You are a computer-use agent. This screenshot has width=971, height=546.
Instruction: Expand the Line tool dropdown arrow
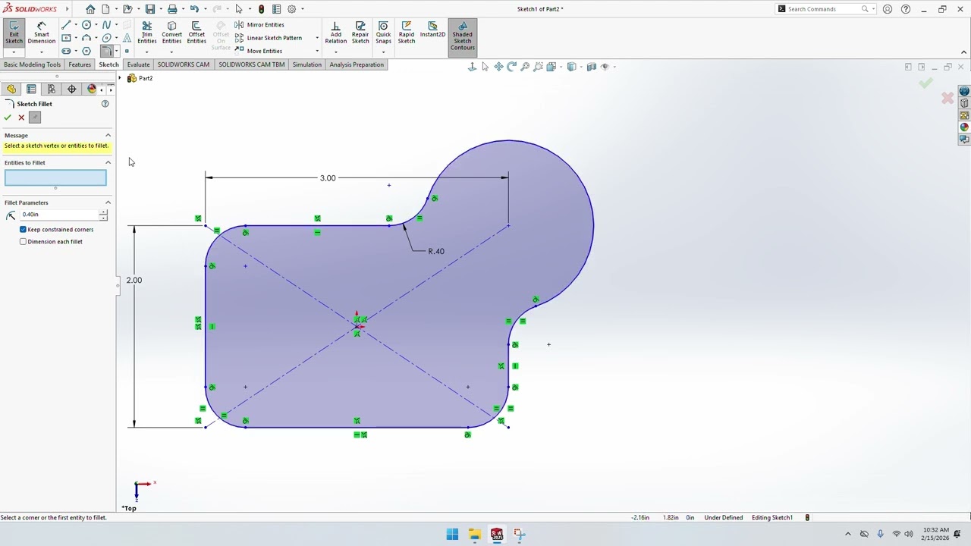coord(75,25)
